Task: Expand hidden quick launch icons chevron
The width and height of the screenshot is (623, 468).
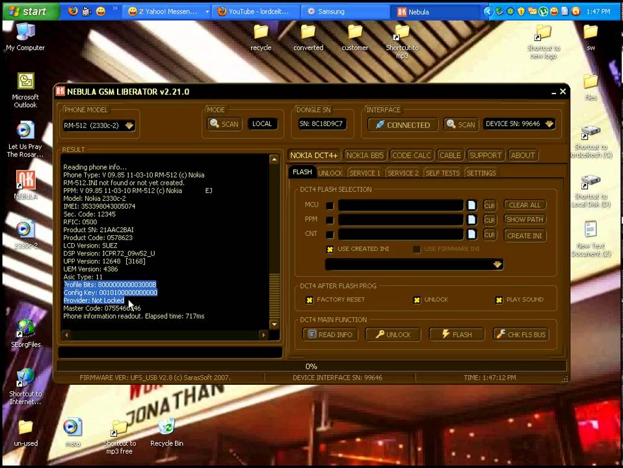Action: pos(115,8)
